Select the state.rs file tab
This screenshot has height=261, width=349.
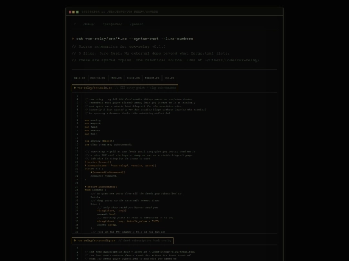pyautogui.click(x=133, y=78)
